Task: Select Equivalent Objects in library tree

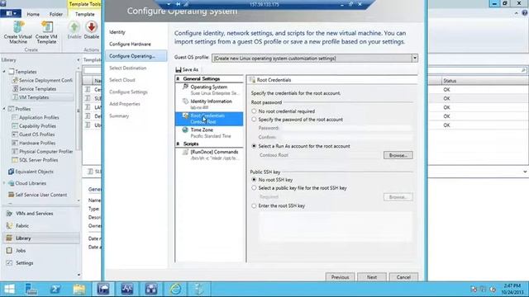Action: [x=34, y=172]
